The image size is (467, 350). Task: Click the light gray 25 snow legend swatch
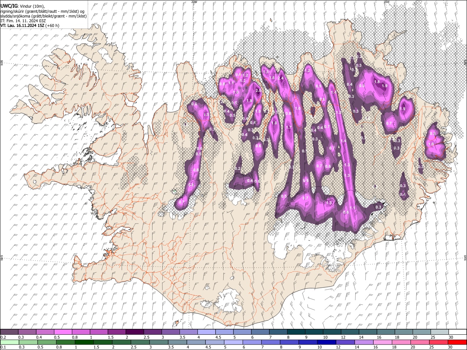440,332
